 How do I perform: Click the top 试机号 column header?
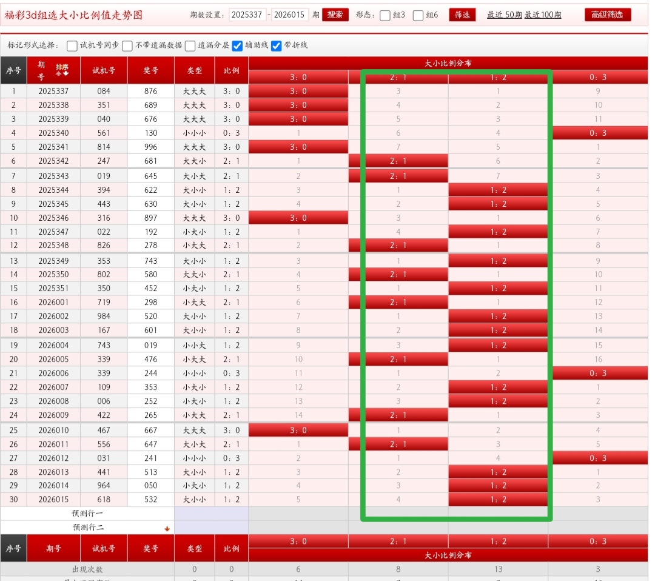pyautogui.click(x=104, y=70)
